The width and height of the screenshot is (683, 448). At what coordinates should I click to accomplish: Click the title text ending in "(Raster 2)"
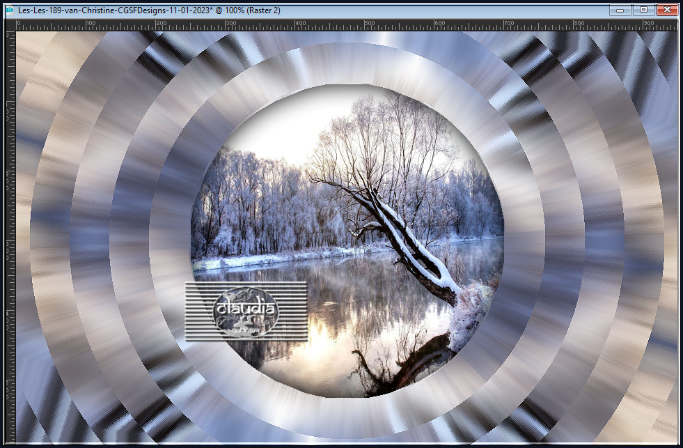[x=149, y=10]
